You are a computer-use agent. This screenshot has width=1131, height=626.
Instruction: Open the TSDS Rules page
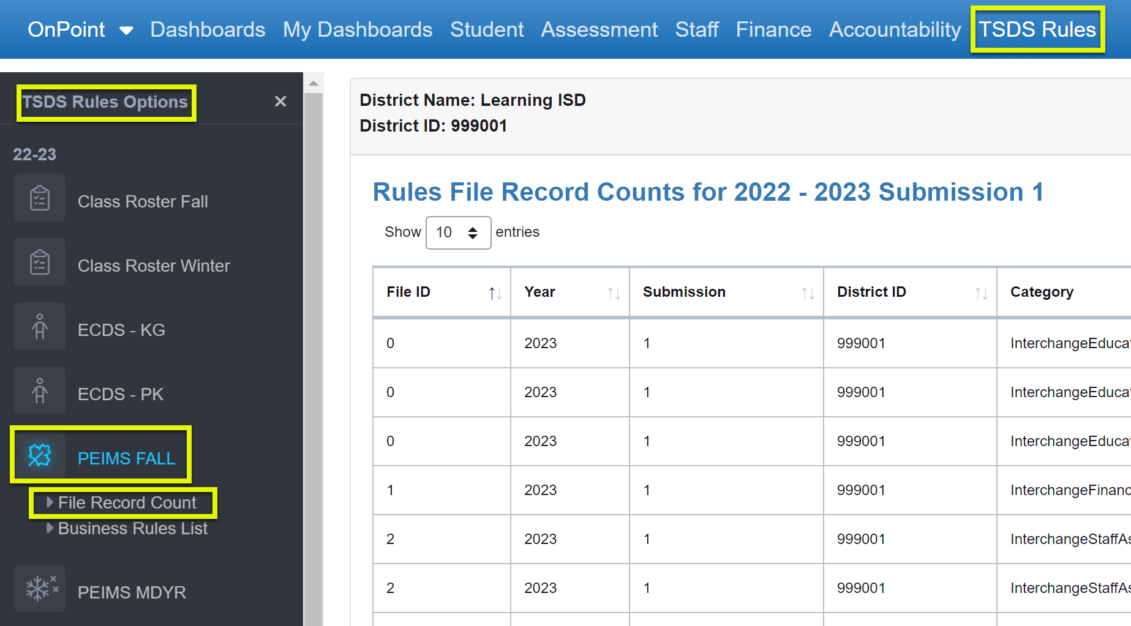[x=1037, y=29]
